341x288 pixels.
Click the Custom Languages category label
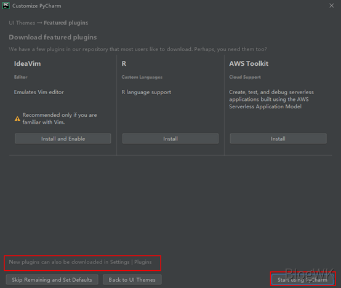click(142, 77)
